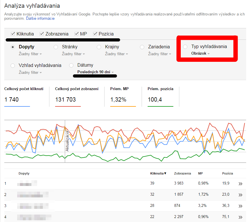Open details arrow for query row 3

240,206
